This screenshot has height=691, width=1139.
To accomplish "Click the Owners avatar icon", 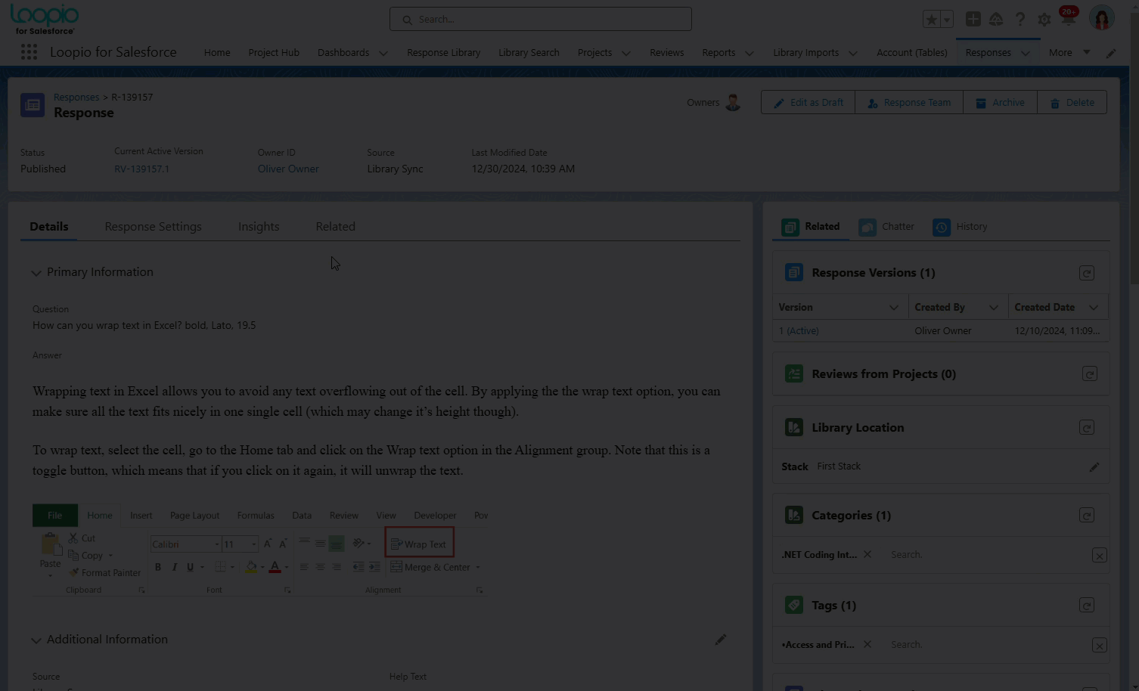I will point(732,102).
